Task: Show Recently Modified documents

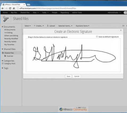Action: 11,39
